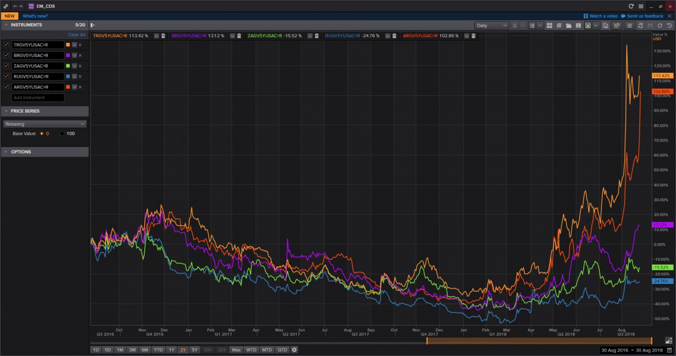Screen dimensions: 676x356
Task: Click the green ZAGV5YUSAC=R color swatch
Action: 68,66
